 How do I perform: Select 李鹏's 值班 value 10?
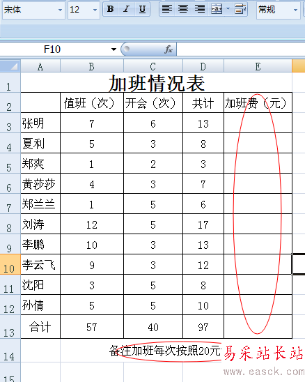point(92,244)
